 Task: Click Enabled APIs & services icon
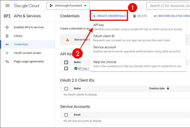coord(7,27)
